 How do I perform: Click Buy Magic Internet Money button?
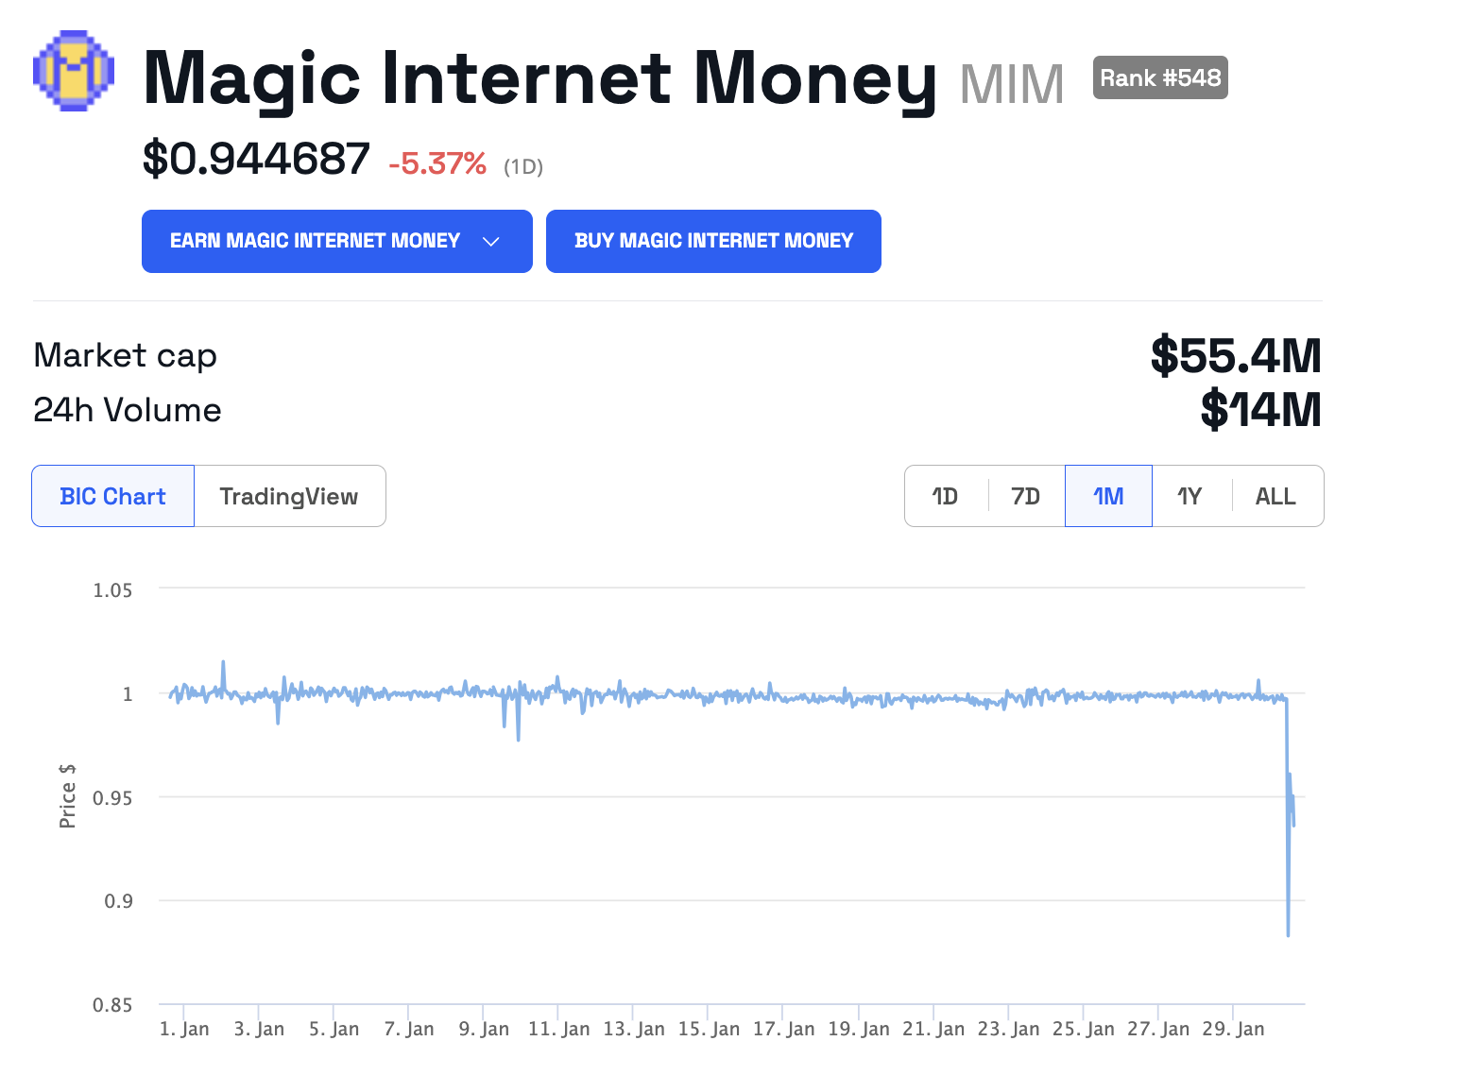pos(713,242)
